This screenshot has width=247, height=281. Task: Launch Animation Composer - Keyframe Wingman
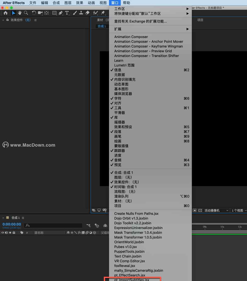[150, 46]
